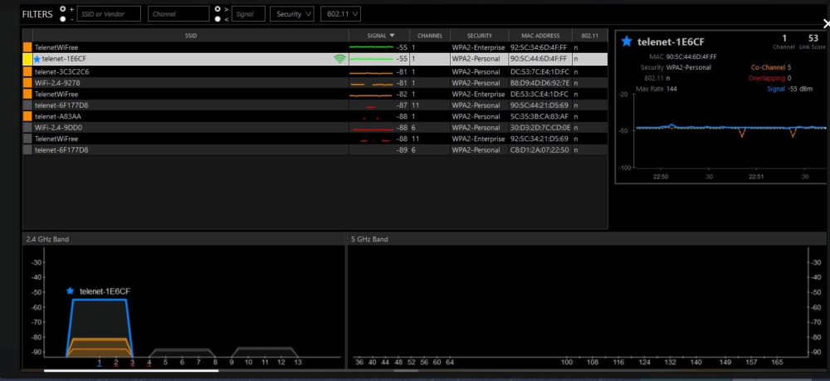The height and width of the screenshot is (381, 830).
Task: Sort by the SIGNAL column header
Action: click(x=379, y=36)
